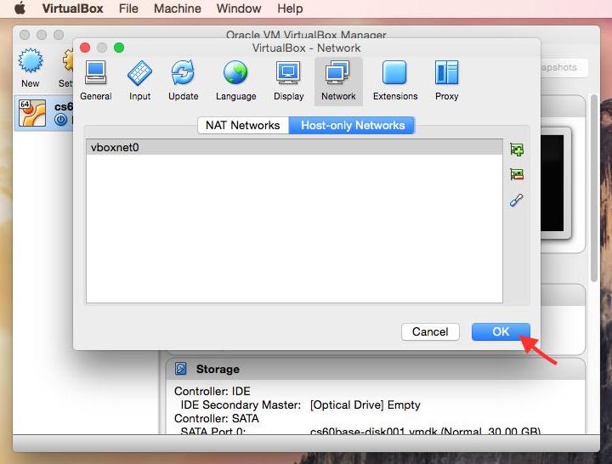This screenshot has height=464, width=612.
Task: Click the "Controller: SATA" text
Action: coord(217,418)
